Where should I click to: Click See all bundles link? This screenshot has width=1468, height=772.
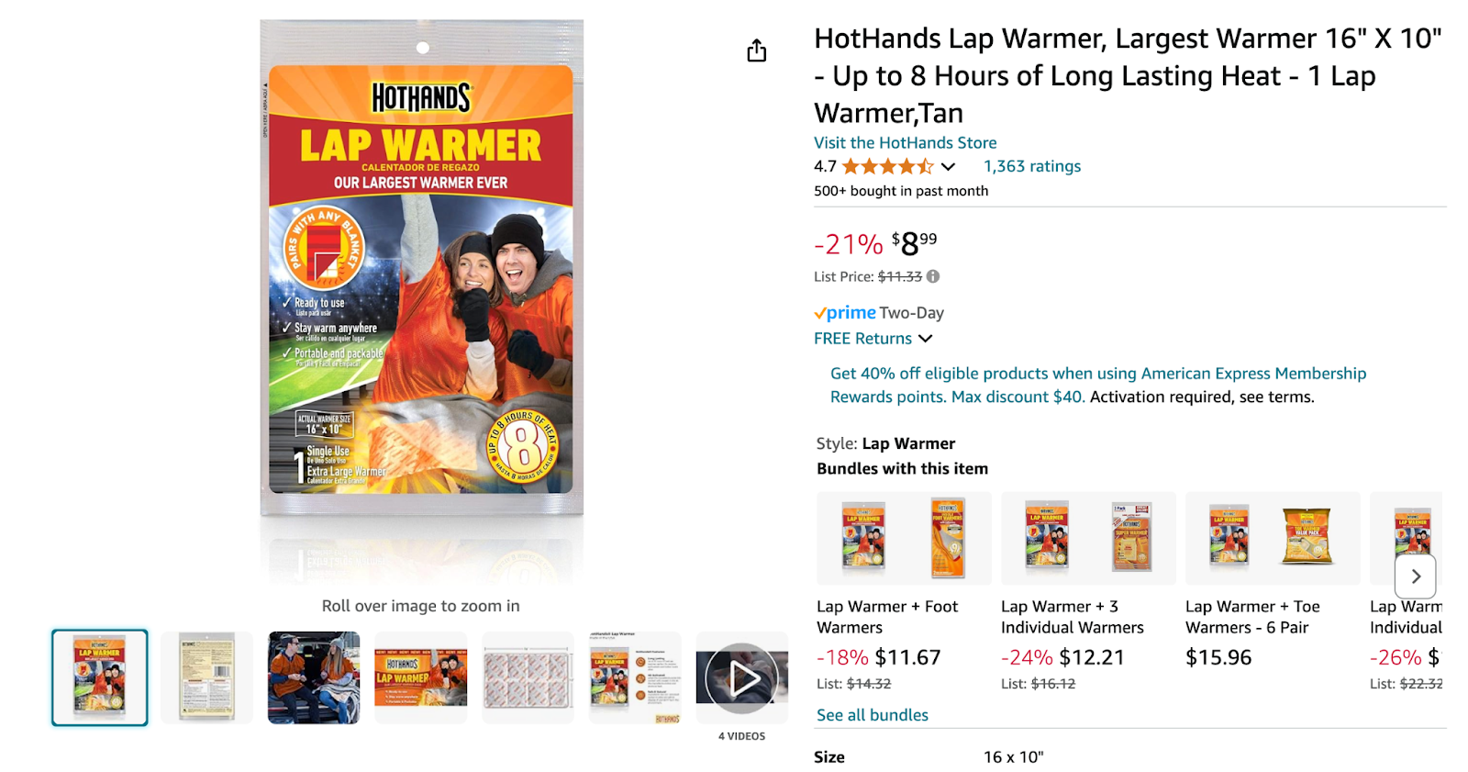tap(872, 715)
